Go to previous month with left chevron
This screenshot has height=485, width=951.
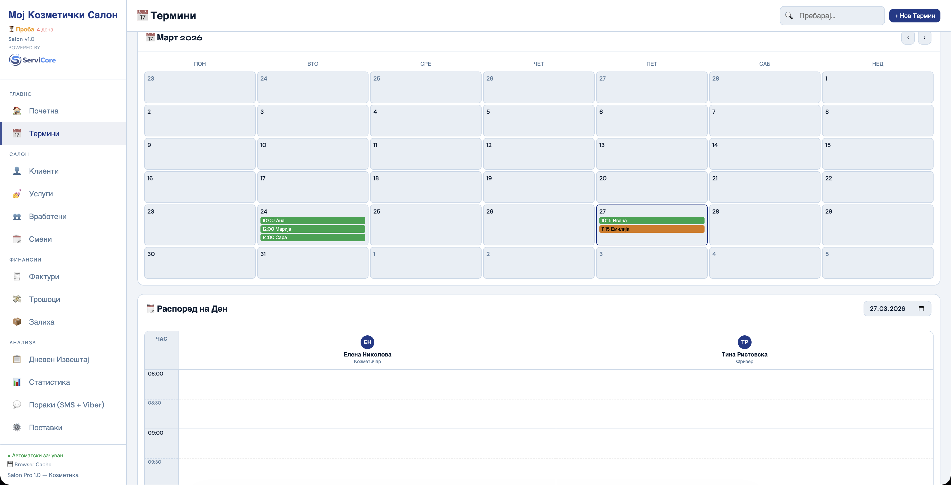point(908,38)
